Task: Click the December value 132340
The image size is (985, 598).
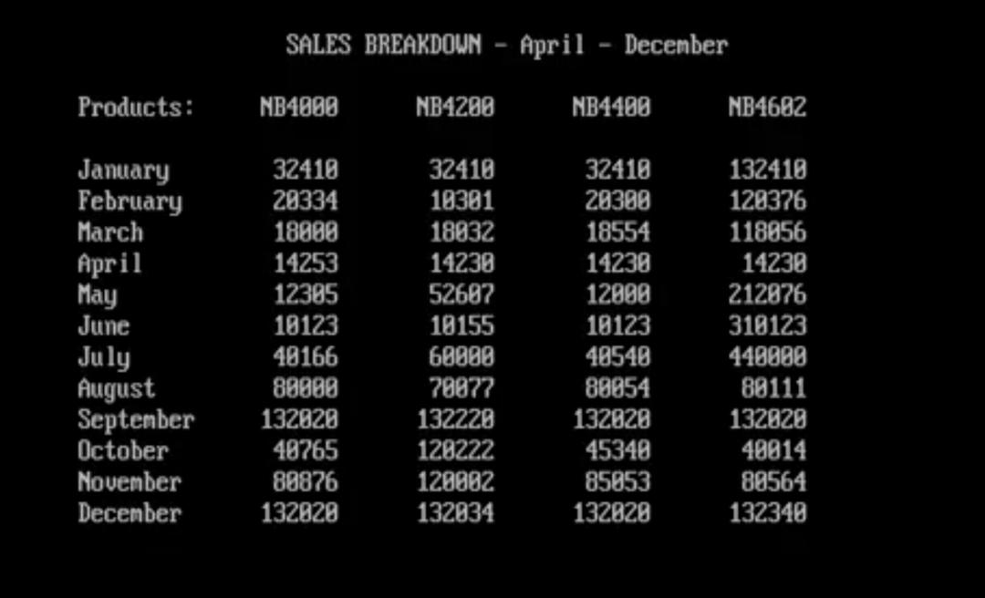Action: 767,513
